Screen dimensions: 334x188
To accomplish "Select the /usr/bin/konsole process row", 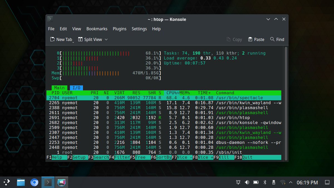I will pyautogui.click(x=164, y=123).
